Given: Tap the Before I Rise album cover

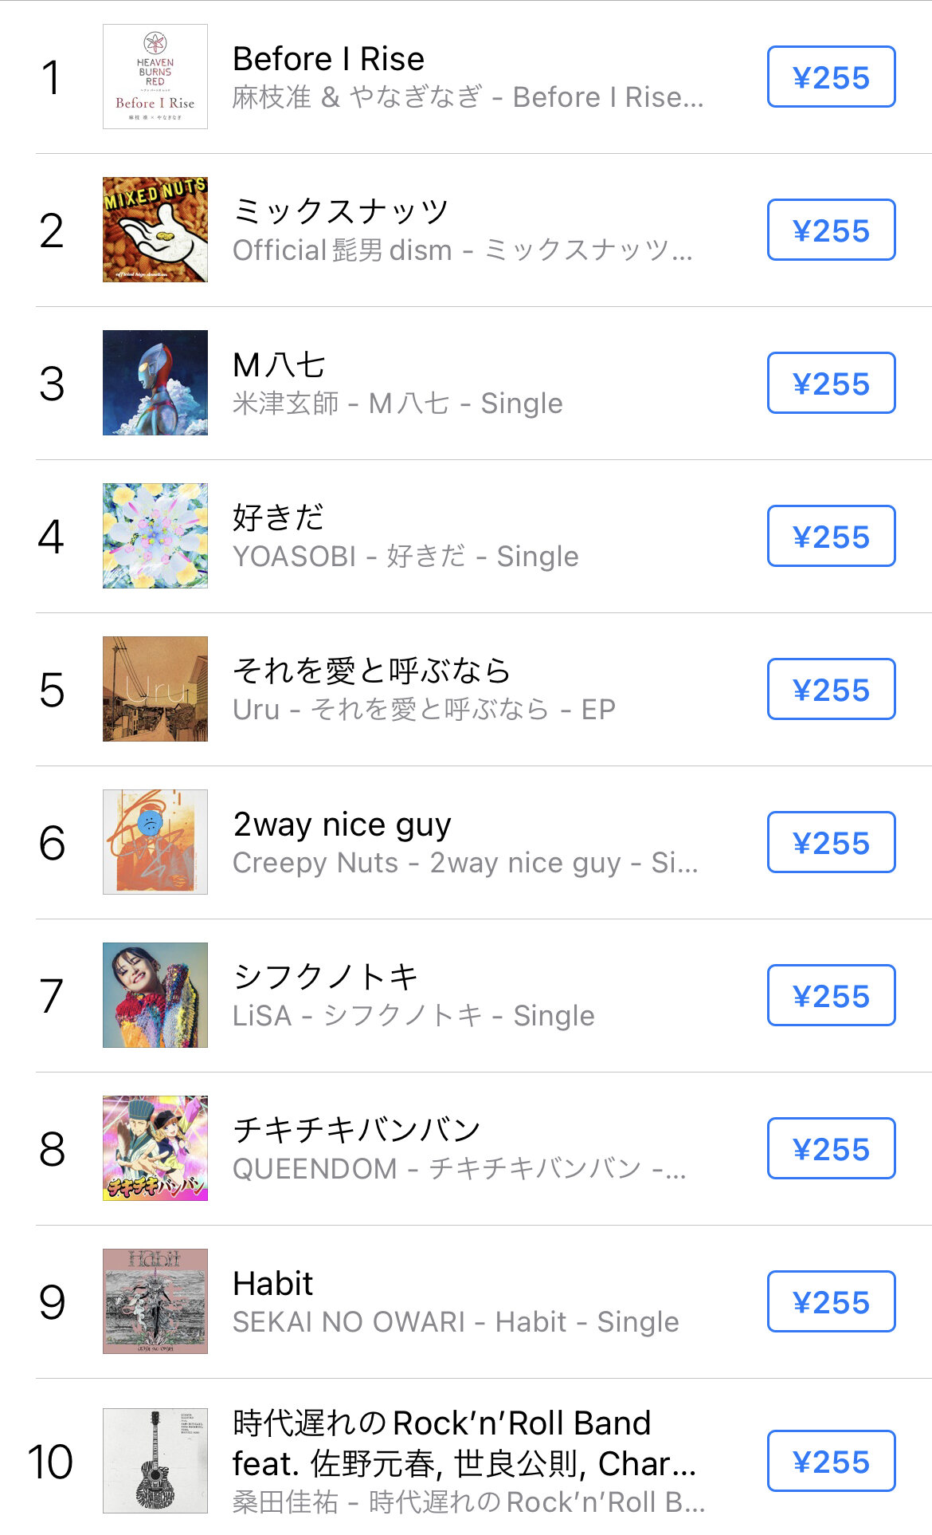Looking at the screenshot, I should [155, 77].
